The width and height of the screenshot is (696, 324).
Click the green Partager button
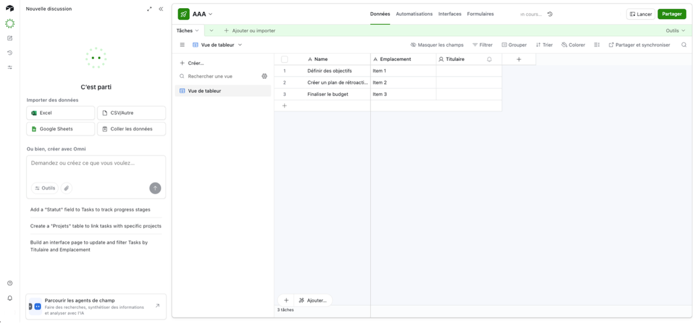click(672, 14)
